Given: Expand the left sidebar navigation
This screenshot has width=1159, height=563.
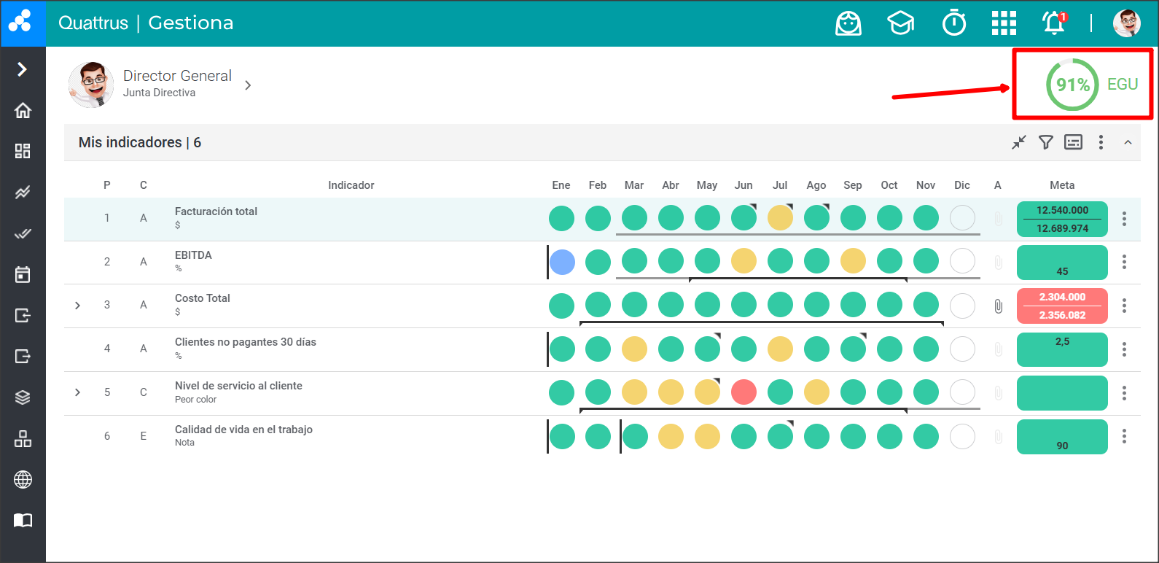Looking at the screenshot, I should 23,69.
